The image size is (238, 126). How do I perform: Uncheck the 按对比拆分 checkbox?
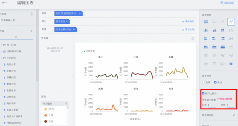[203, 93]
